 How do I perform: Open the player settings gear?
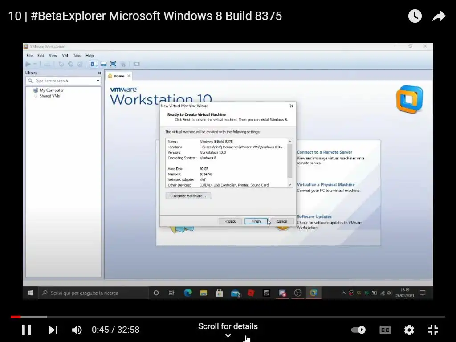[x=409, y=330]
